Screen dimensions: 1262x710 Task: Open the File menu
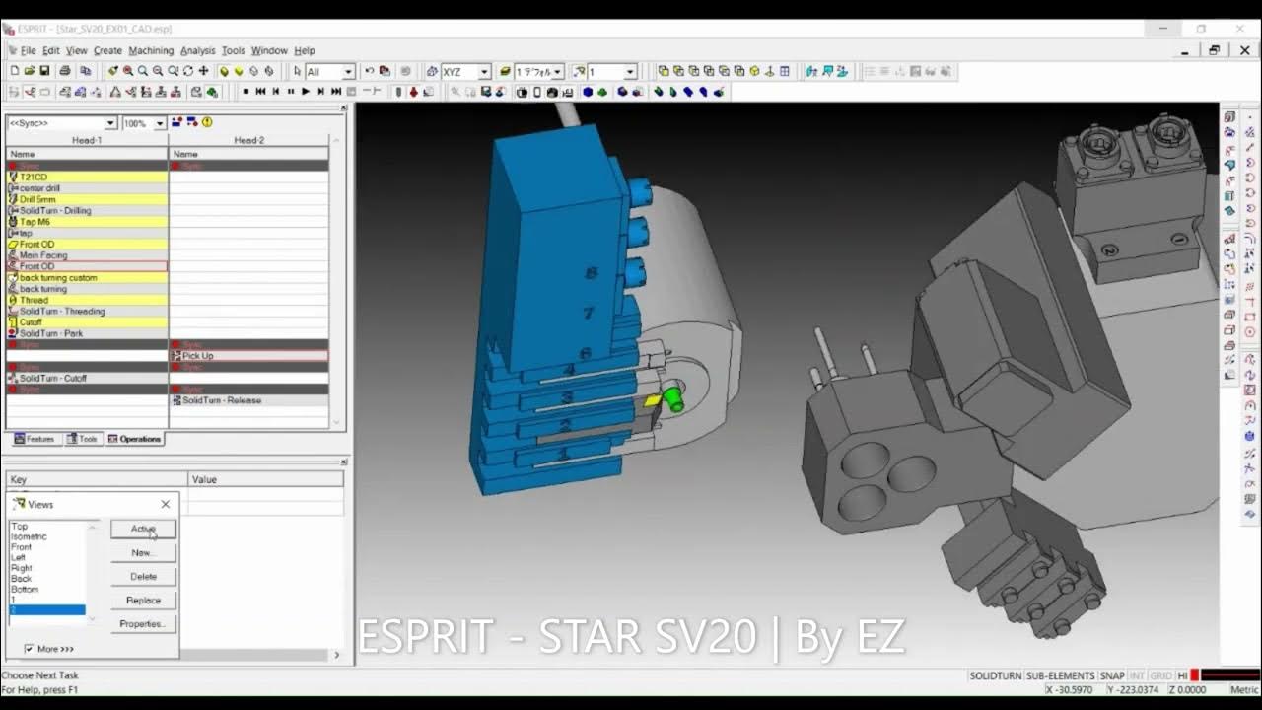28,50
